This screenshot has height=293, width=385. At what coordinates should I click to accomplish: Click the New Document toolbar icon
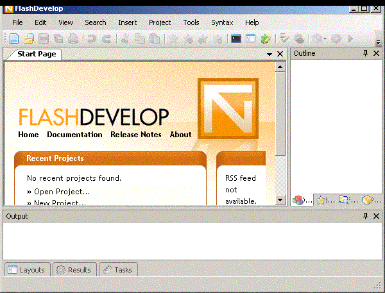14,38
